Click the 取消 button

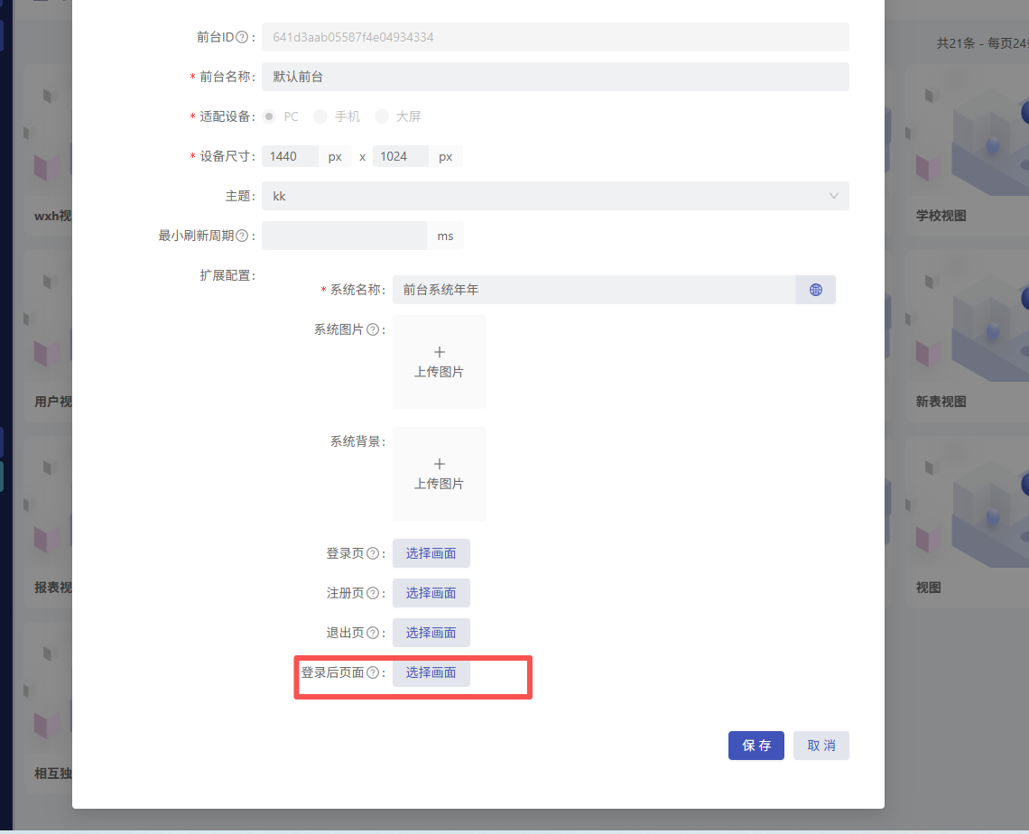pyautogui.click(x=821, y=746)
